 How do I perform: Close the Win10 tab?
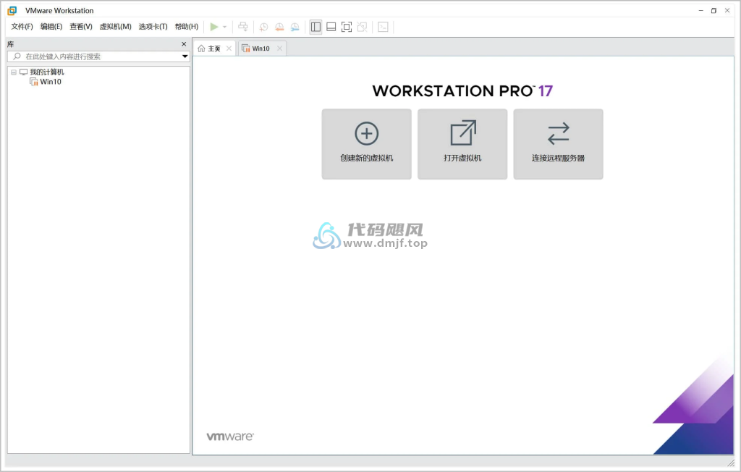279,49
